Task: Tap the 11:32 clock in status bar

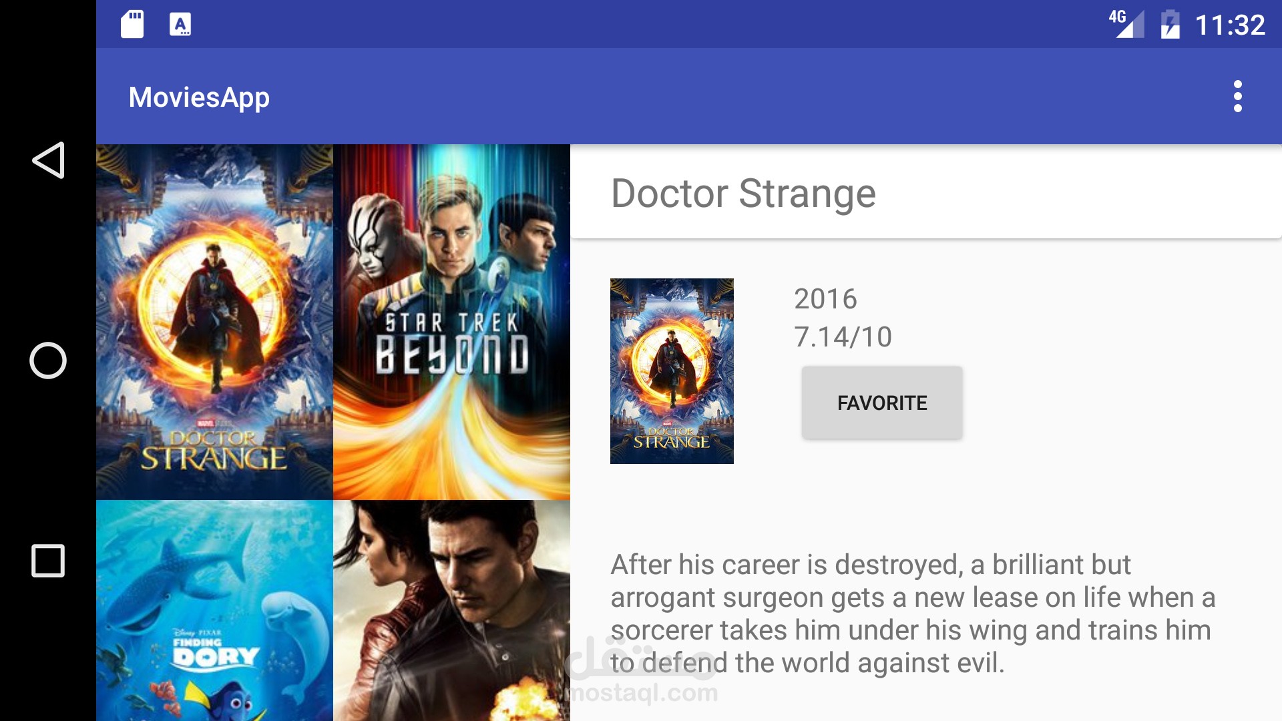Action: [1229, 25]
